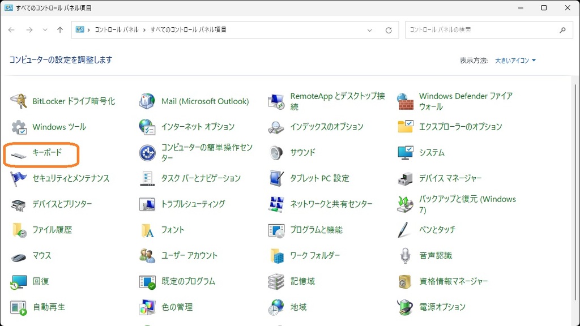Viewport: 580px width, 326px height.
Task: Open RemoteApp とデスクトップ接続 icon
Action: [276, 101]
